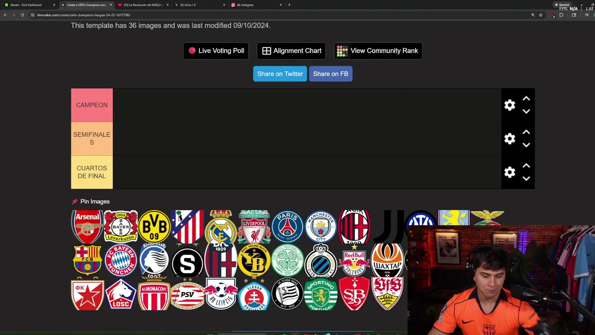Screen dimensions: 595x335
Task: Select the Stade Brestois SB29 badge
Action: click(x=354, y=294)
